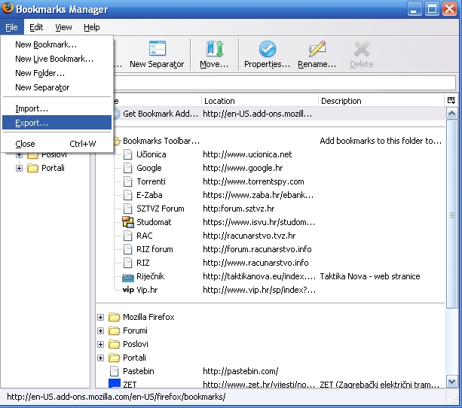Image resolution: width=462 pixels, height=408 pixels.
Task: Select Import... from File menu
Action: [x=57, y=108]
